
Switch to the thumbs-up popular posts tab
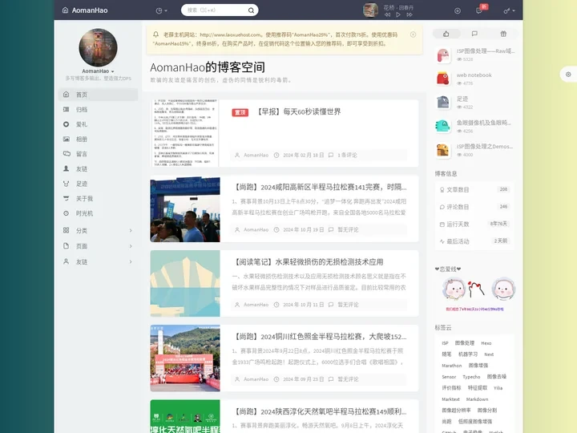pyautogui.click(x=446, y=34)
